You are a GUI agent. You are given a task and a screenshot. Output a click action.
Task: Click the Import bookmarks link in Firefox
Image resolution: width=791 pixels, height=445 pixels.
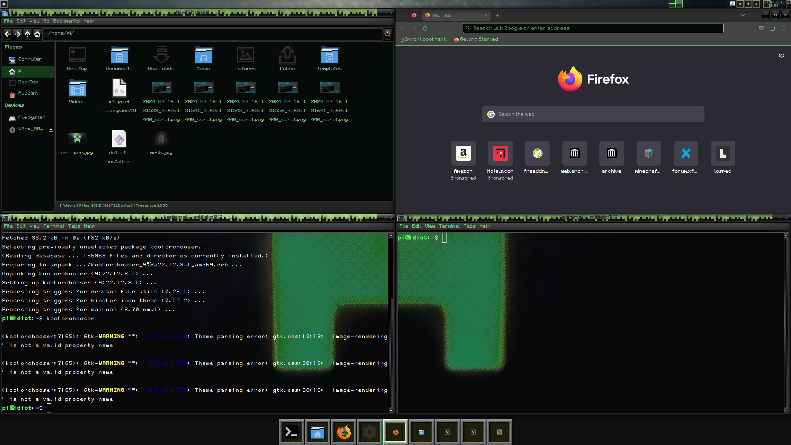(x=425, y=39)
